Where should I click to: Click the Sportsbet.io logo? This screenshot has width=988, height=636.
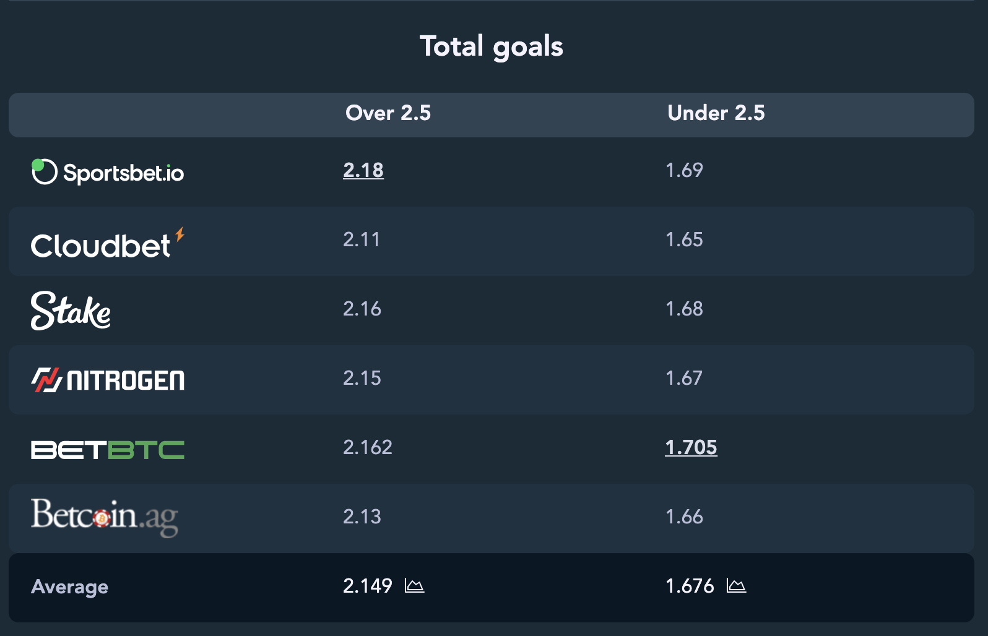pos(108,172)
